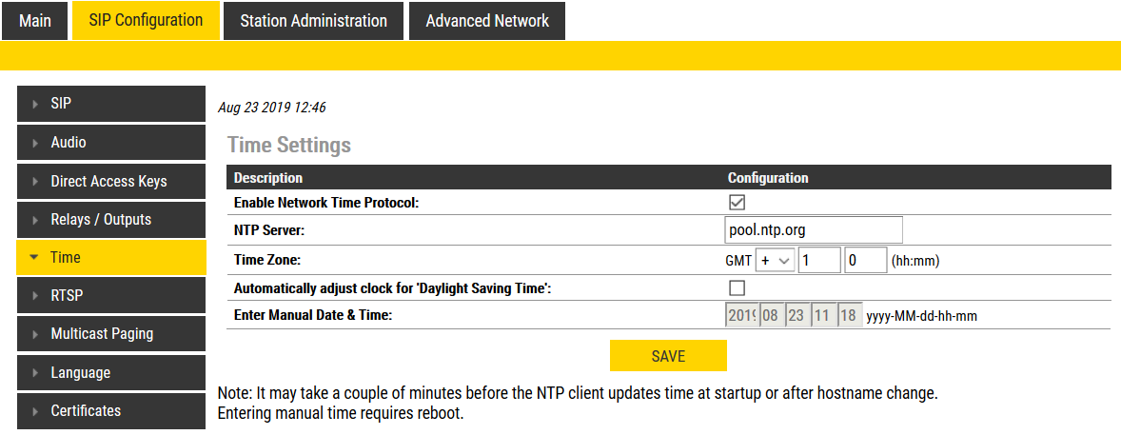Image resolution: width=1121 pixels, height=435 pixels.
Task: Switch to the Main tab
Action: point(35,21)
